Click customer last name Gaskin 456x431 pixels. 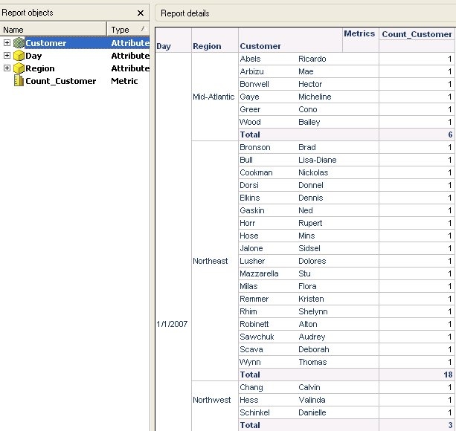(x=252, y=210)
